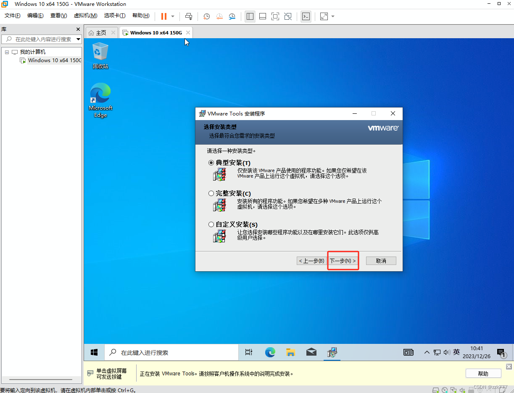Click the guest taskbar search box
Viewport: 514px width, 393px height.
[171, 352]
